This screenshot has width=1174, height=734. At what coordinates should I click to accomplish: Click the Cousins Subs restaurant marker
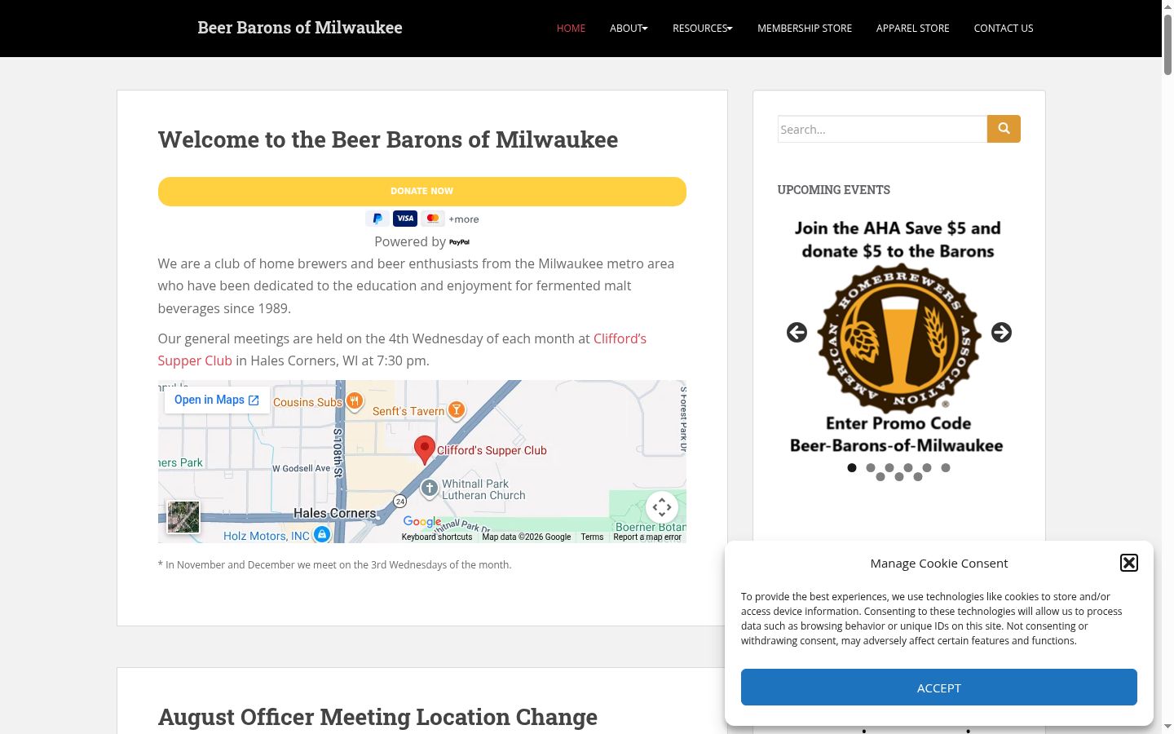click(x=354, y=400)
